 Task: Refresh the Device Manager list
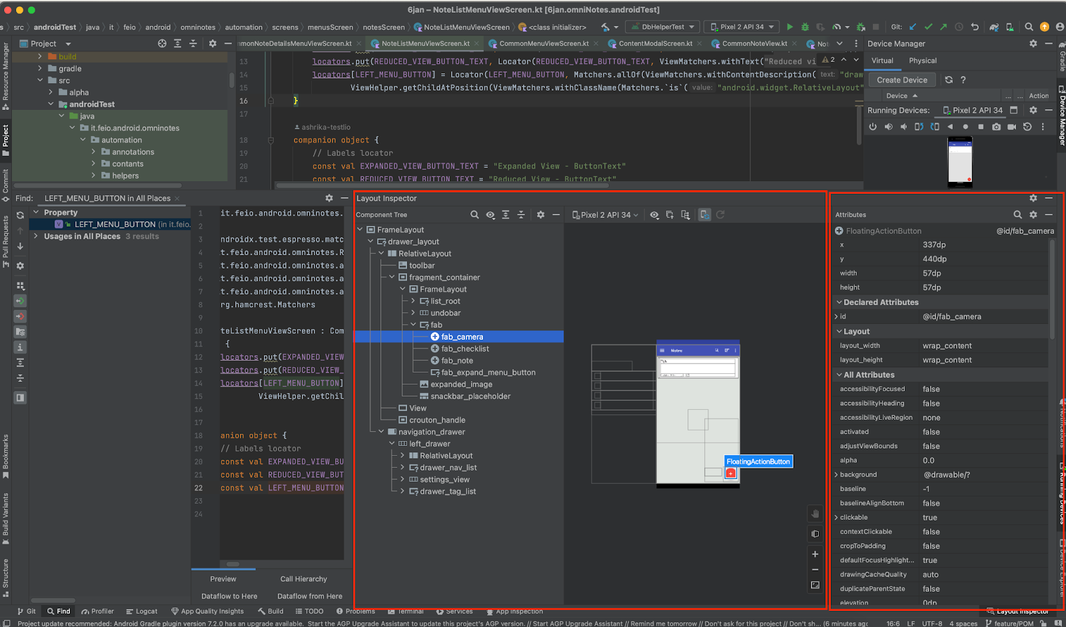(x=949, y=80)
